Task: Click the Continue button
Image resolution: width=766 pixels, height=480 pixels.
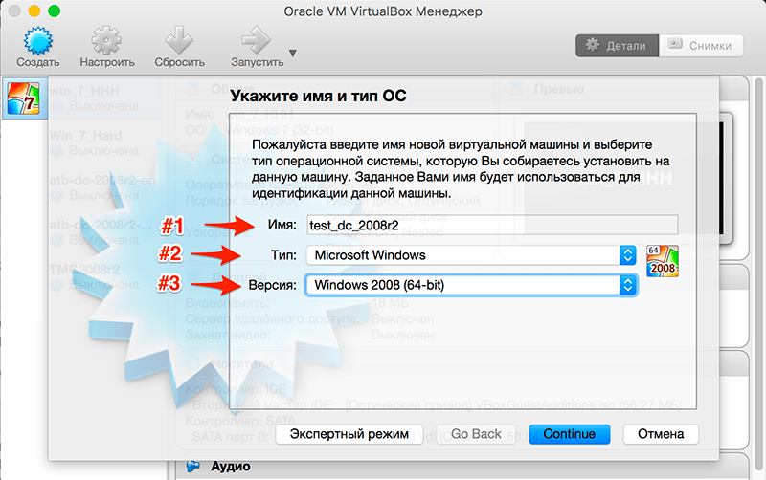Action: [569, 434]
